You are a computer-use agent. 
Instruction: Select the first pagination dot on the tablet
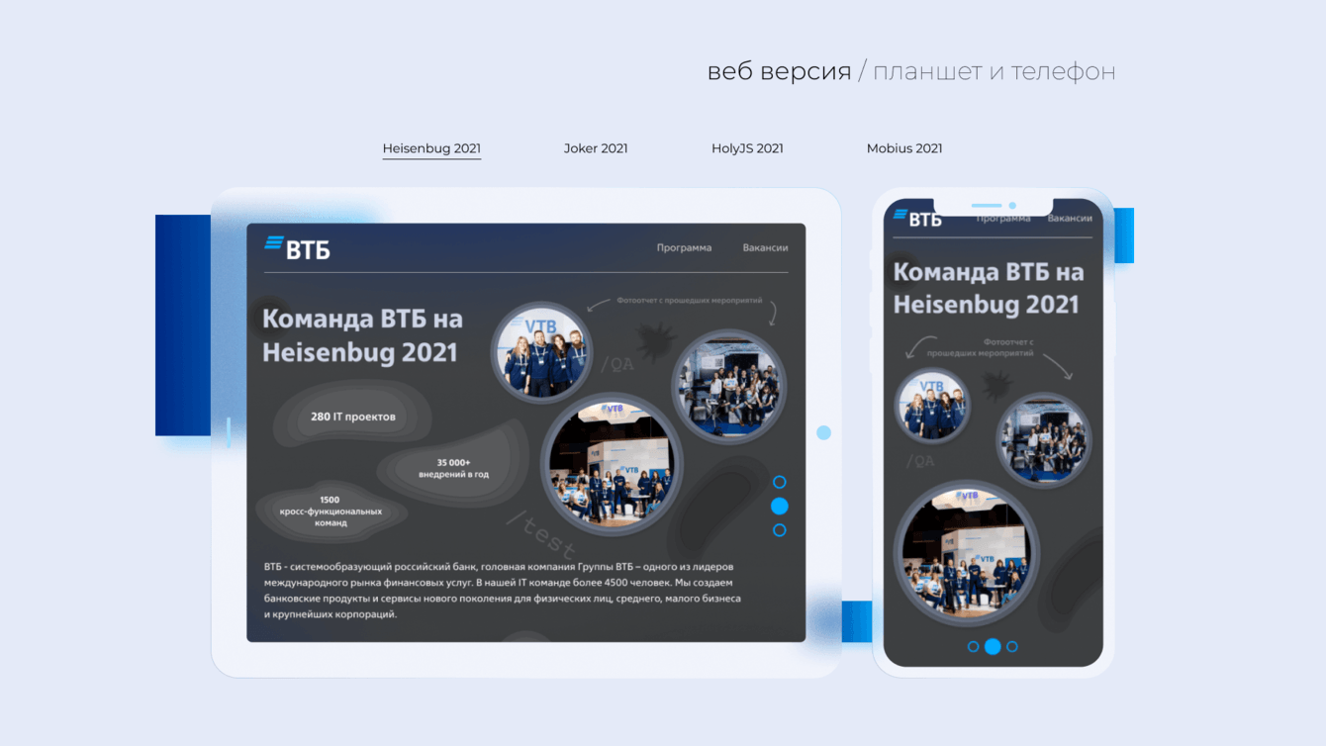click(780, 482)
